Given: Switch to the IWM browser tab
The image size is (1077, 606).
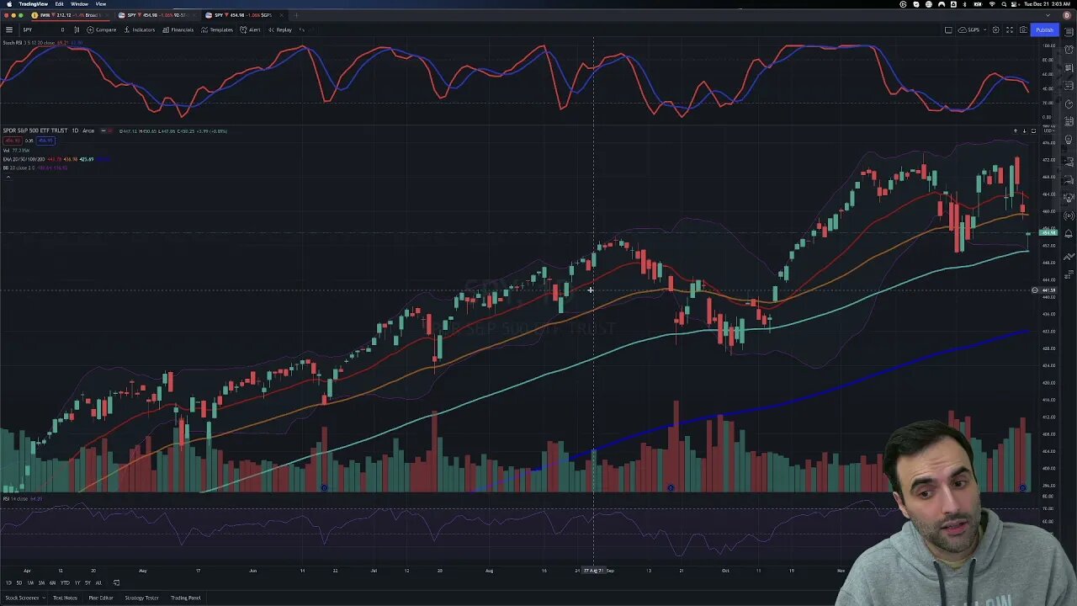Looking at the screenshot, I should 69,15.
